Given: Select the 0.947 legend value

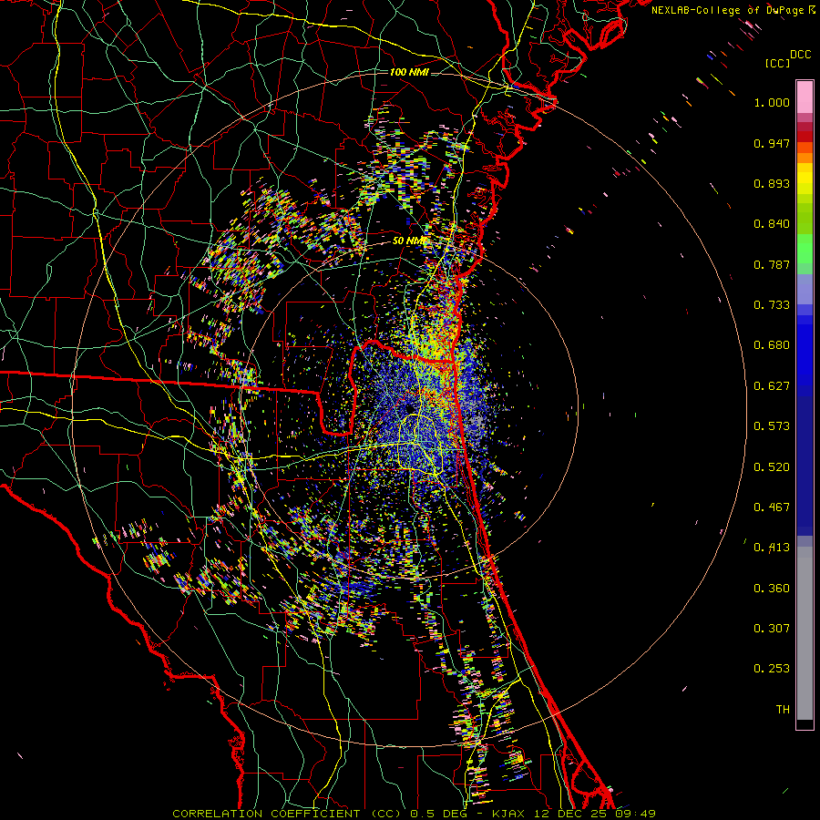Looking at the screenshot, I should coord(772,143).
